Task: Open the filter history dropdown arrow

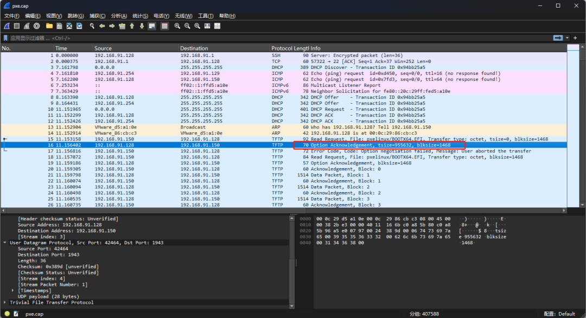Action: pos(568,38)
